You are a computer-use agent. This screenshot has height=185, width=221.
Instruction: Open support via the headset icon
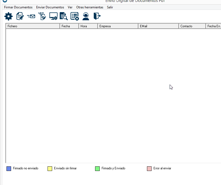[x=86, y=16]
